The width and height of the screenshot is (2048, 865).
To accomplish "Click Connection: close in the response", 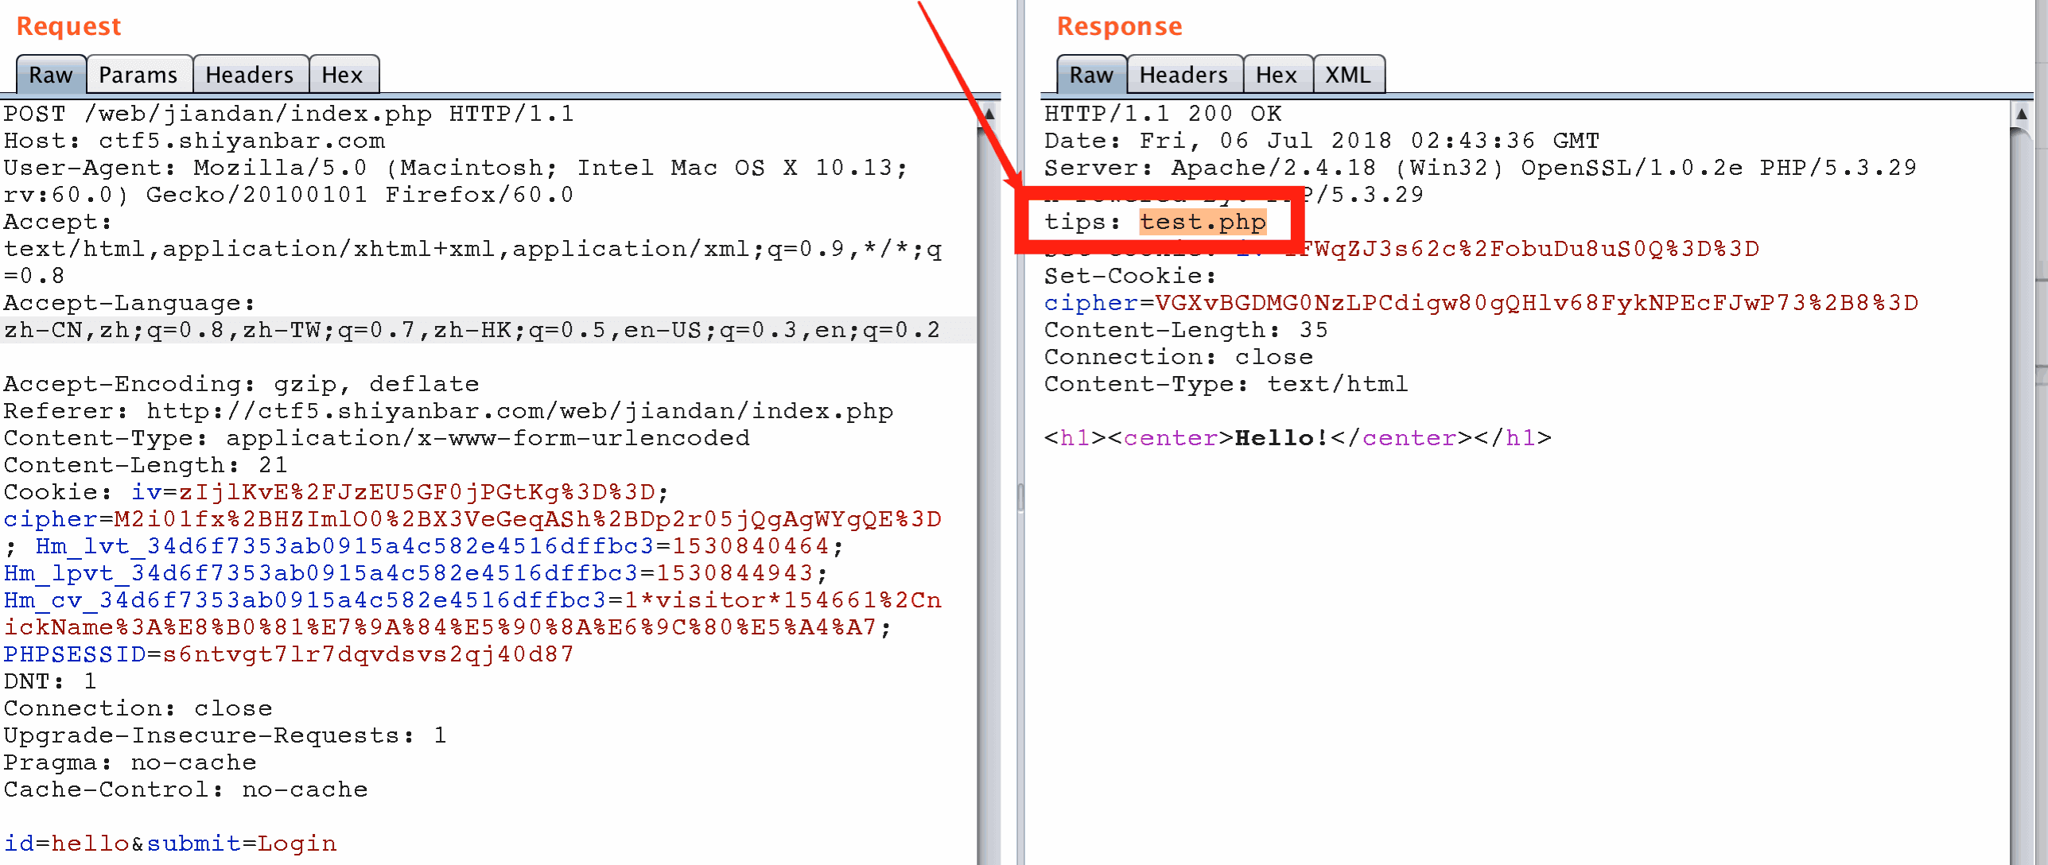I will [x=1179, y=357].
